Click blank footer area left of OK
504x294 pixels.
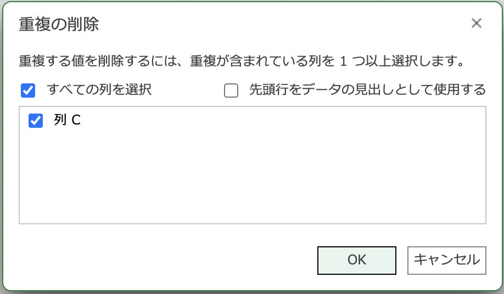[x=165, y=260]
